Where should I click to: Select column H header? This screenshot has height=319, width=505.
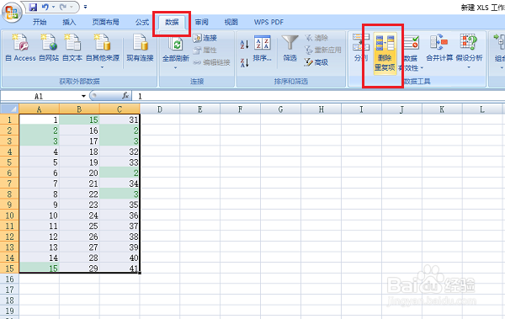pos(322,109)
